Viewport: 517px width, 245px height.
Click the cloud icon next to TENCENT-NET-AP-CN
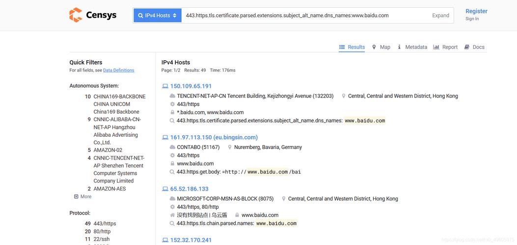(172, 96)
